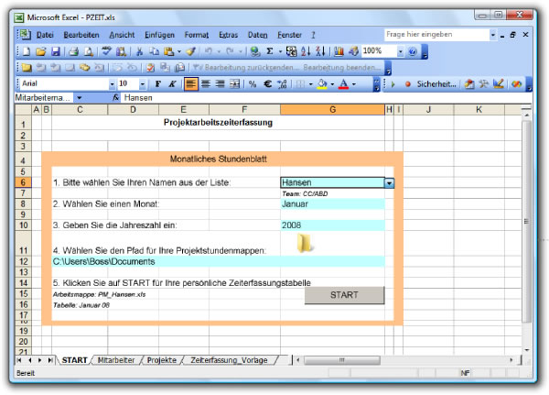Click the Format Painter brush icon

click(190, 51)
